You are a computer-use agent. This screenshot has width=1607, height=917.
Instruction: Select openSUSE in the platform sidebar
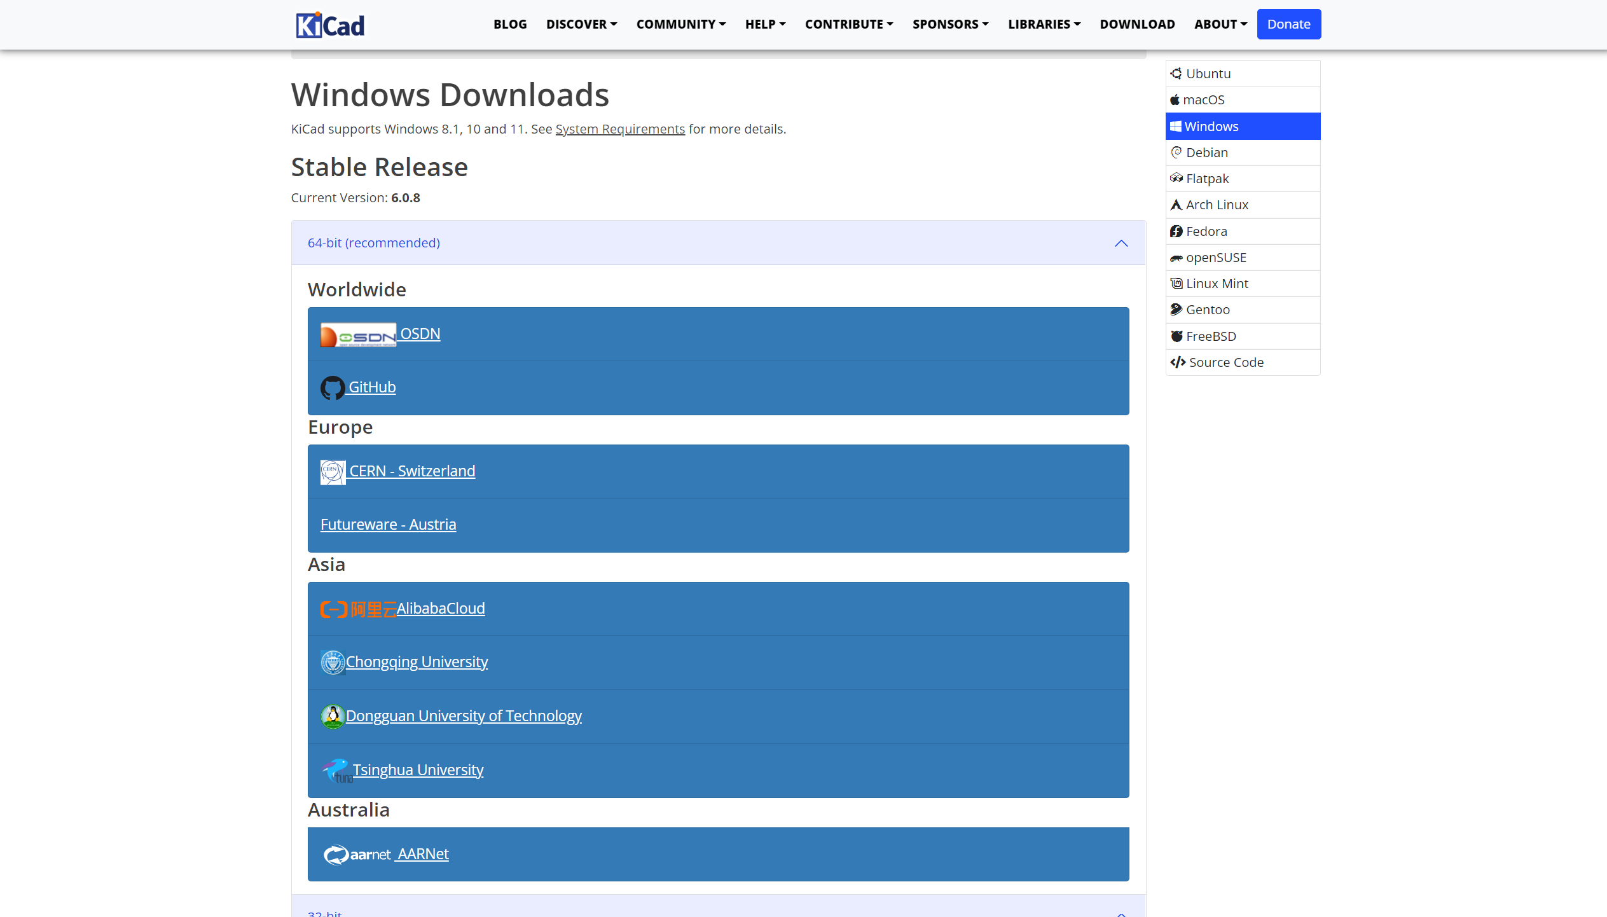[1243, 258]
